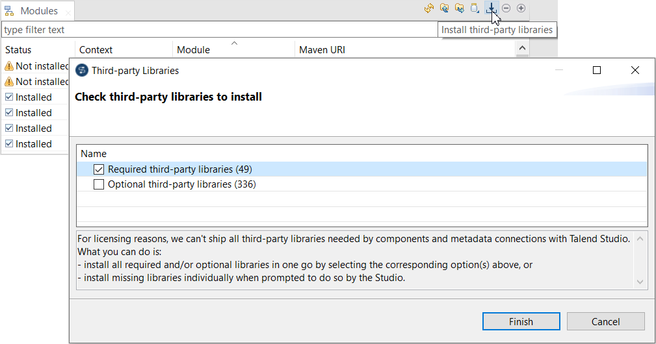Click the Name column header in dialog

[x=94, y=154]
